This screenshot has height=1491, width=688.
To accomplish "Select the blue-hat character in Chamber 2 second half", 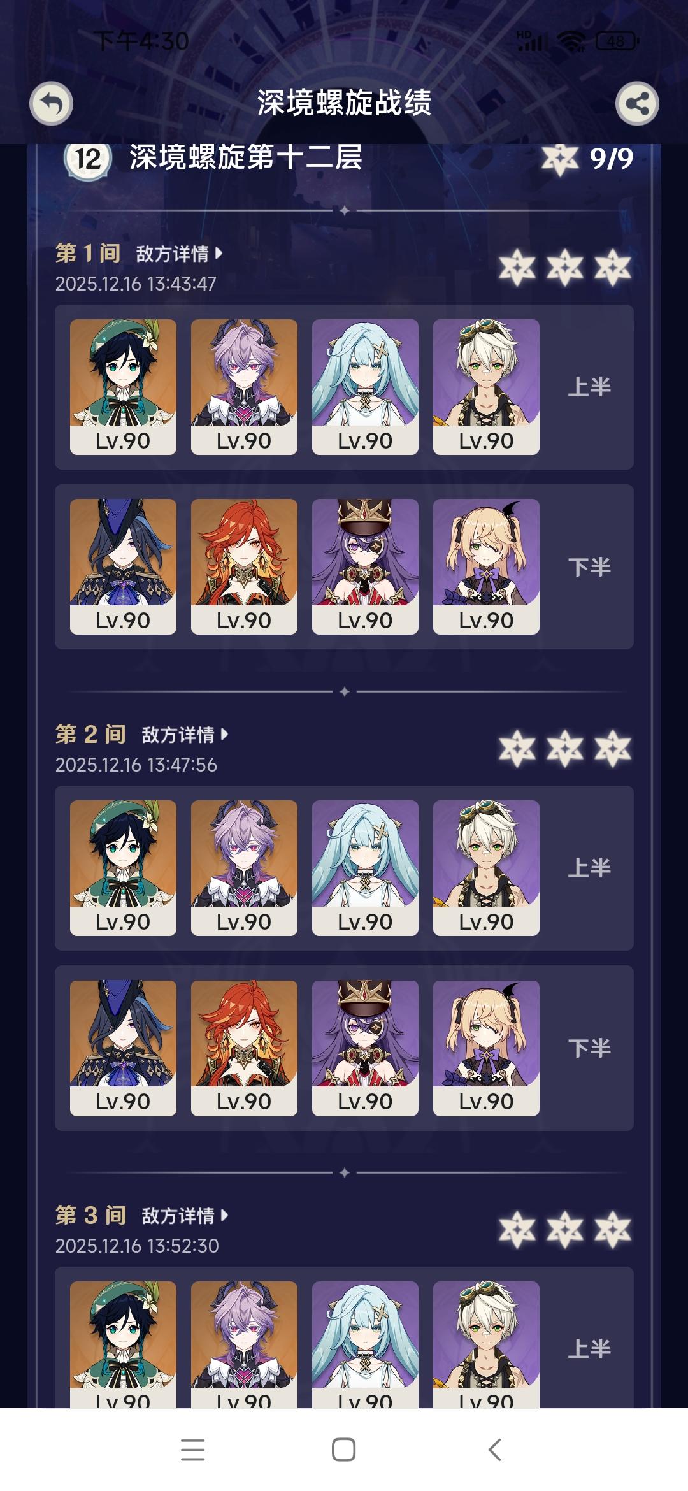I will pos(123,1048).
